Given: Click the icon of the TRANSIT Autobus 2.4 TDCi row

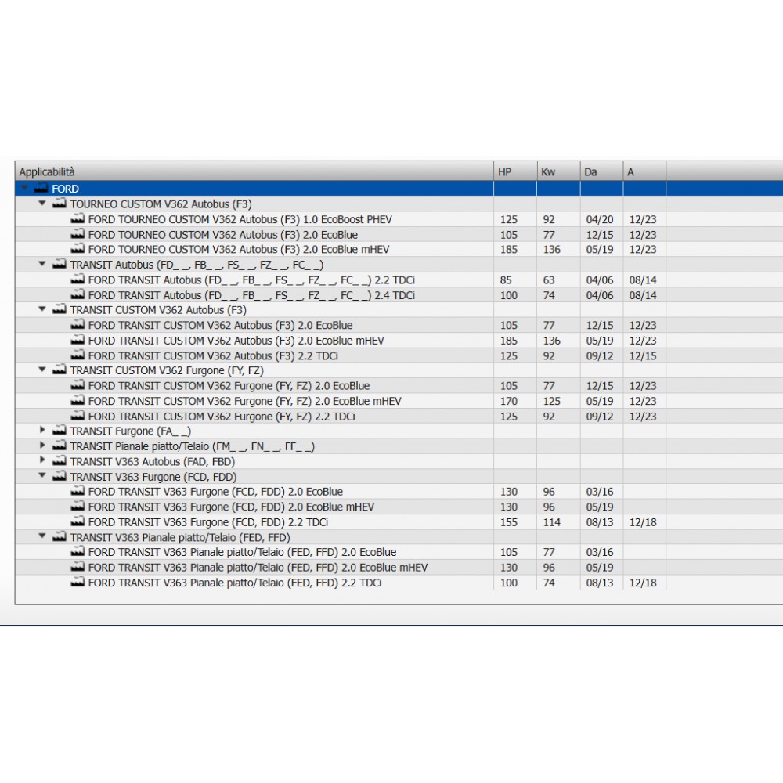Looking at the screenshot, I should 77,295.
